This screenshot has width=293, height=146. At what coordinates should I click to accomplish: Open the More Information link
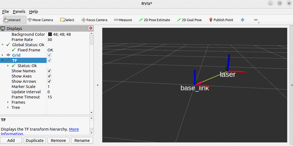(74, 129)
